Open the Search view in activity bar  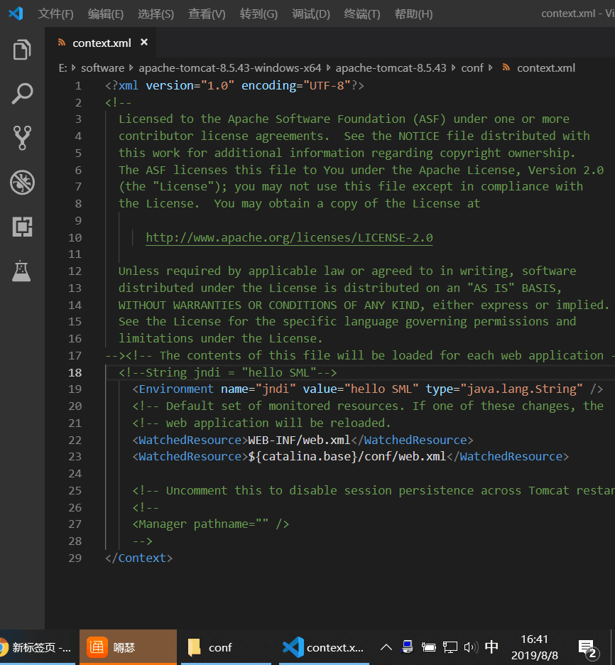tap(22, 94)
